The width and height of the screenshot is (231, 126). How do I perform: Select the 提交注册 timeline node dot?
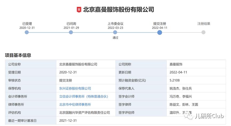(x=159, y=32)
